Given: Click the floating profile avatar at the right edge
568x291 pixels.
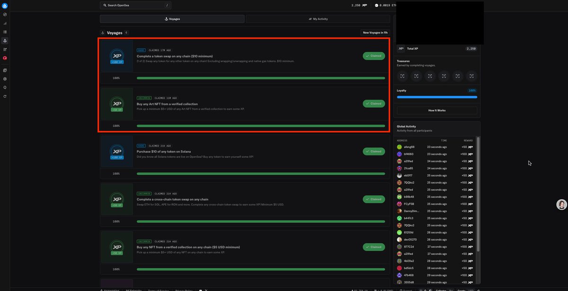Looking at the screenshot, I should [561, 205].
